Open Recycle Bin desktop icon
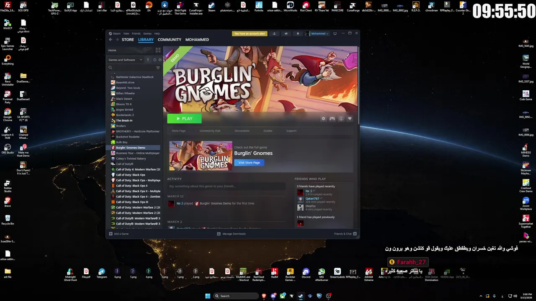 8,220
